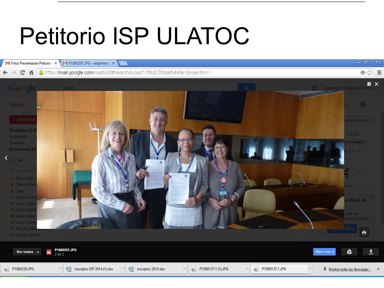Open P1050137-1.JPG download

(x=280, y=269)
